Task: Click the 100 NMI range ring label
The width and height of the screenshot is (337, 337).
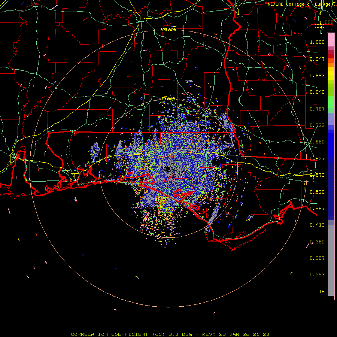Action: (x=168, y=30)
